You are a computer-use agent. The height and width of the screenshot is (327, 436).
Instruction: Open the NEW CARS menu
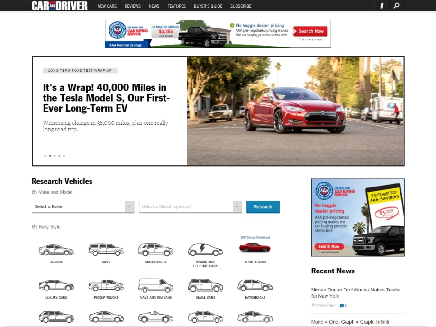click(108, 6)
